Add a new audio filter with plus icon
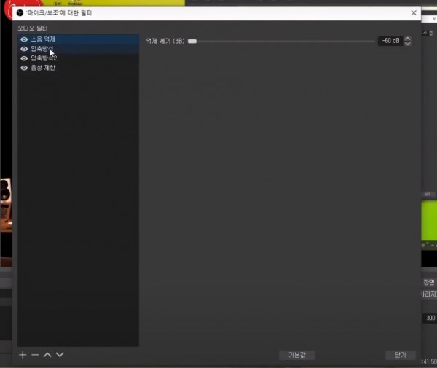 [x=23, y=355]
